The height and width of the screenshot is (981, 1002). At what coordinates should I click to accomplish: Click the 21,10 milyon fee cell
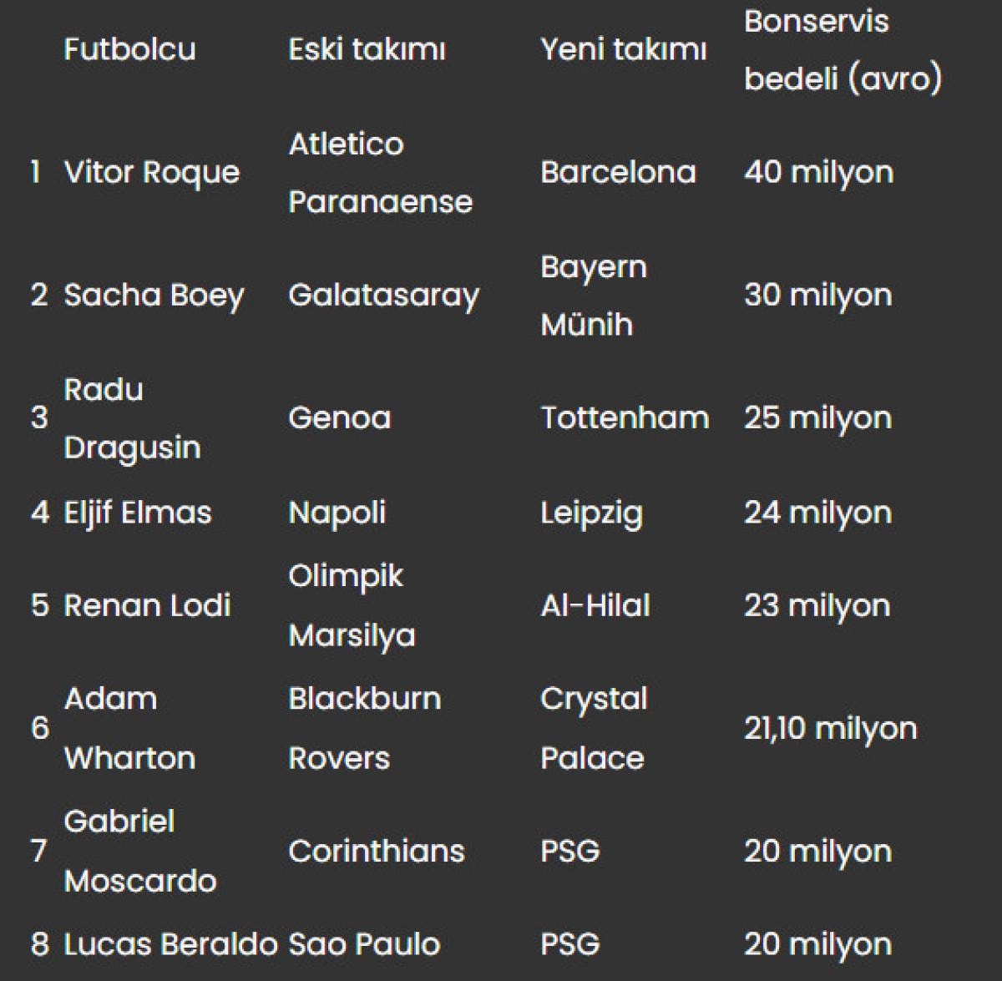pos(830,728)
